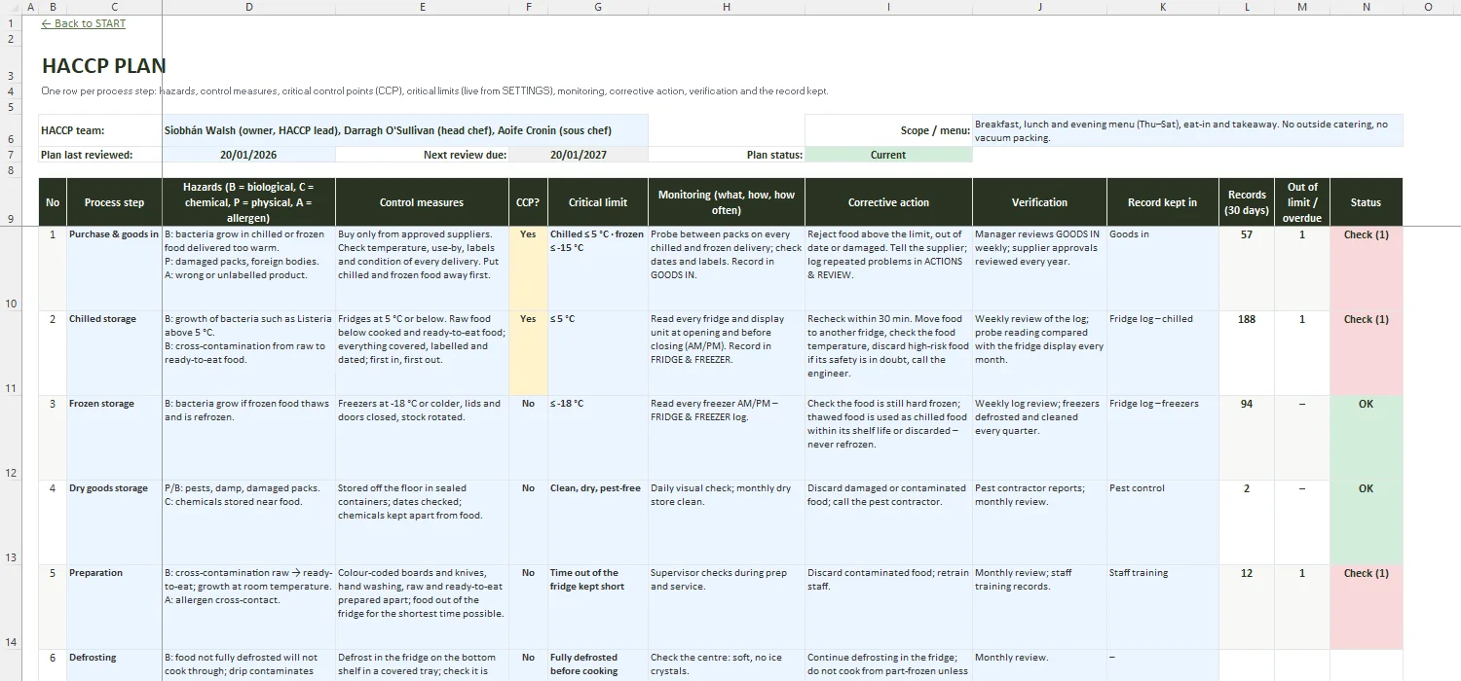Click the Records (30 days) heading
The image size is (1461, 681).
[1247, 202]
